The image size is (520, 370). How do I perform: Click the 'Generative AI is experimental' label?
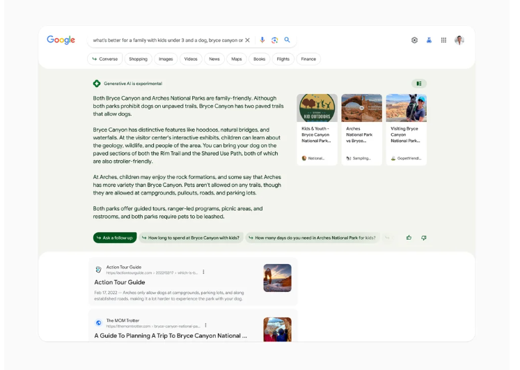click(133, 84)
